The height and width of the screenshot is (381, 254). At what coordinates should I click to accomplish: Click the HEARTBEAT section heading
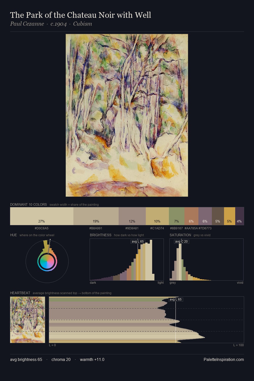[20, 293]
